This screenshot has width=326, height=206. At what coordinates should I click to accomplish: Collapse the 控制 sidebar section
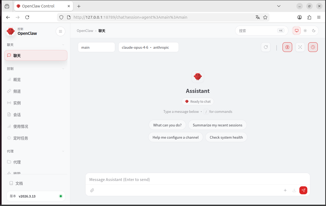63,69
